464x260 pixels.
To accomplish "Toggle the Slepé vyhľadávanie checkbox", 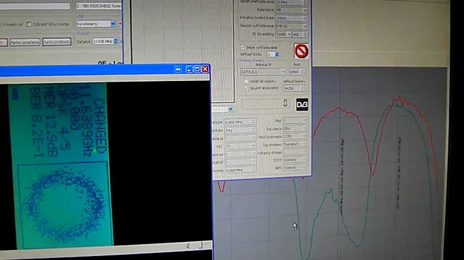I will pos(243,47).
